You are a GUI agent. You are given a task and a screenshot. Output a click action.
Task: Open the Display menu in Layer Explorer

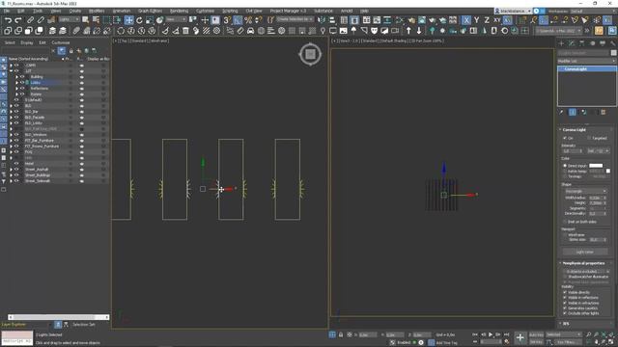coord(26,42)
